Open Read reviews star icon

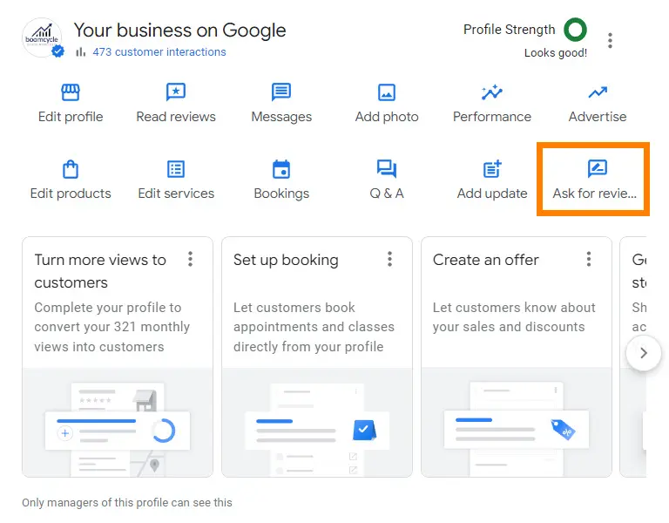point(176,92)
